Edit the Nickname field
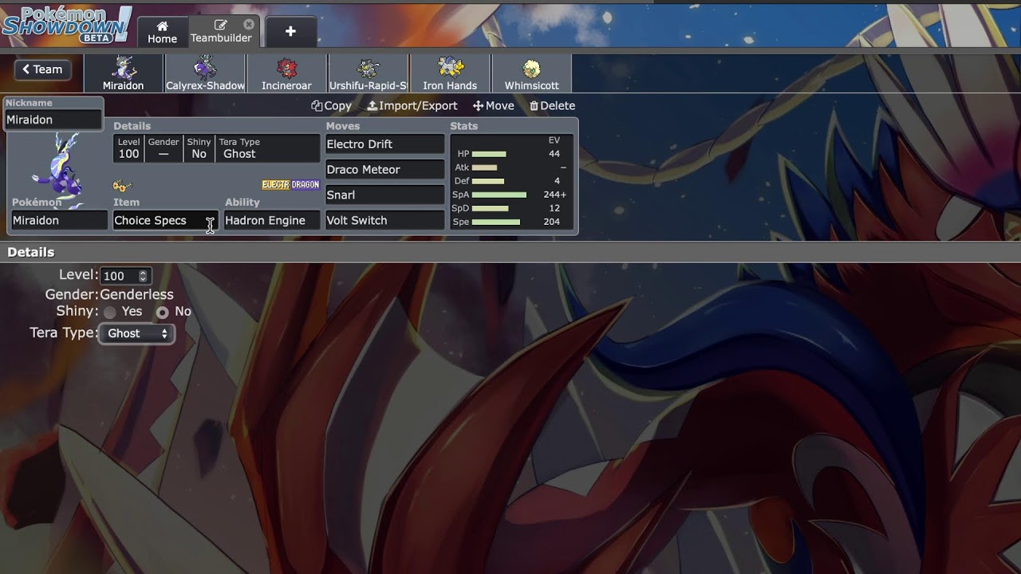The height and width of the screenshot is (574, 1021). (x=53, y=120)
